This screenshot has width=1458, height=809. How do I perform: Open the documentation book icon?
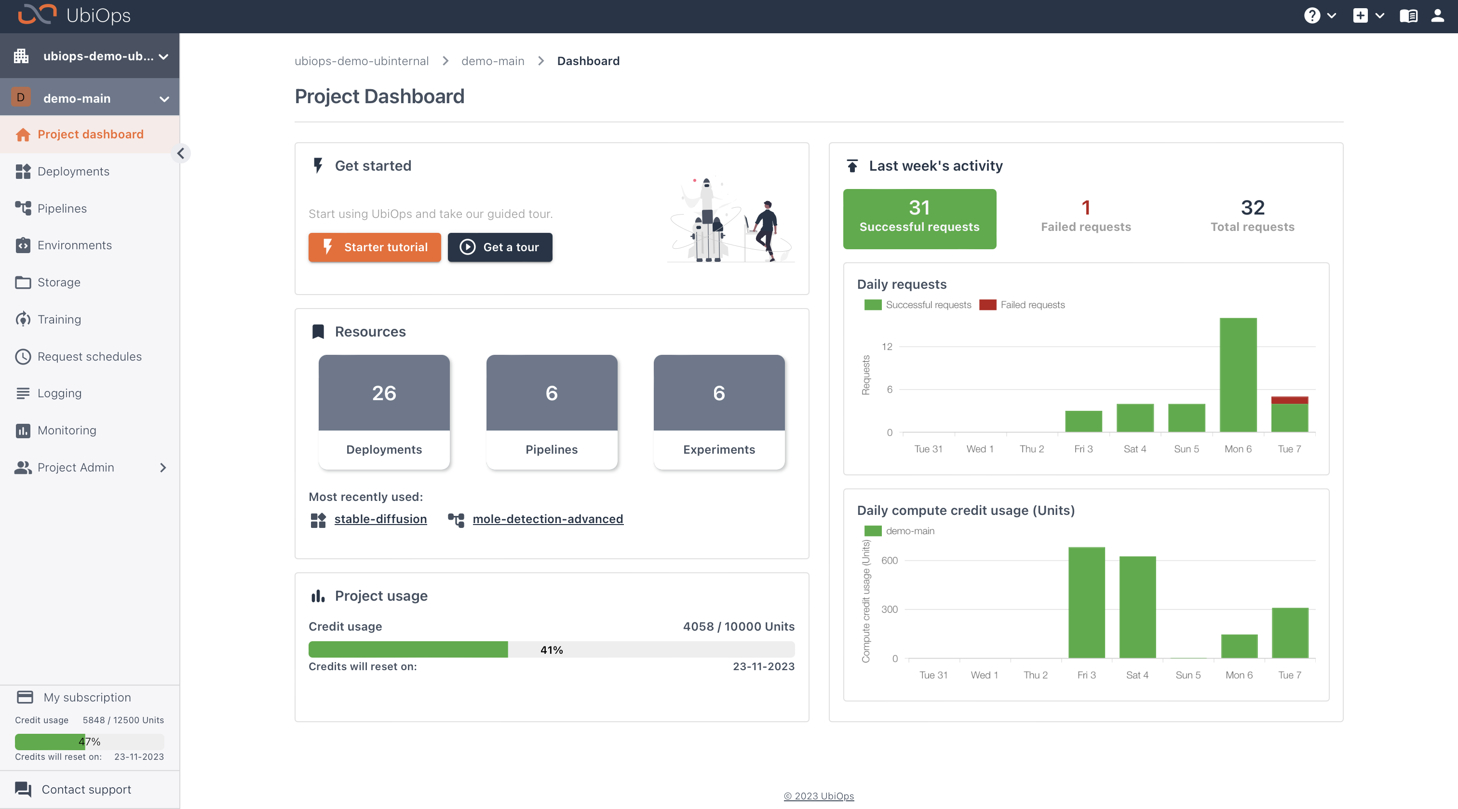(x=1408, y=16)
